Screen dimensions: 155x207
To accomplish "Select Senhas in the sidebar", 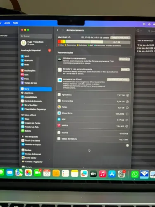I will (26, 150).
